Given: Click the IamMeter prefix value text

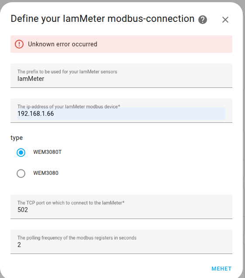Looking at the screenshot, I should (x=31, y=79).
